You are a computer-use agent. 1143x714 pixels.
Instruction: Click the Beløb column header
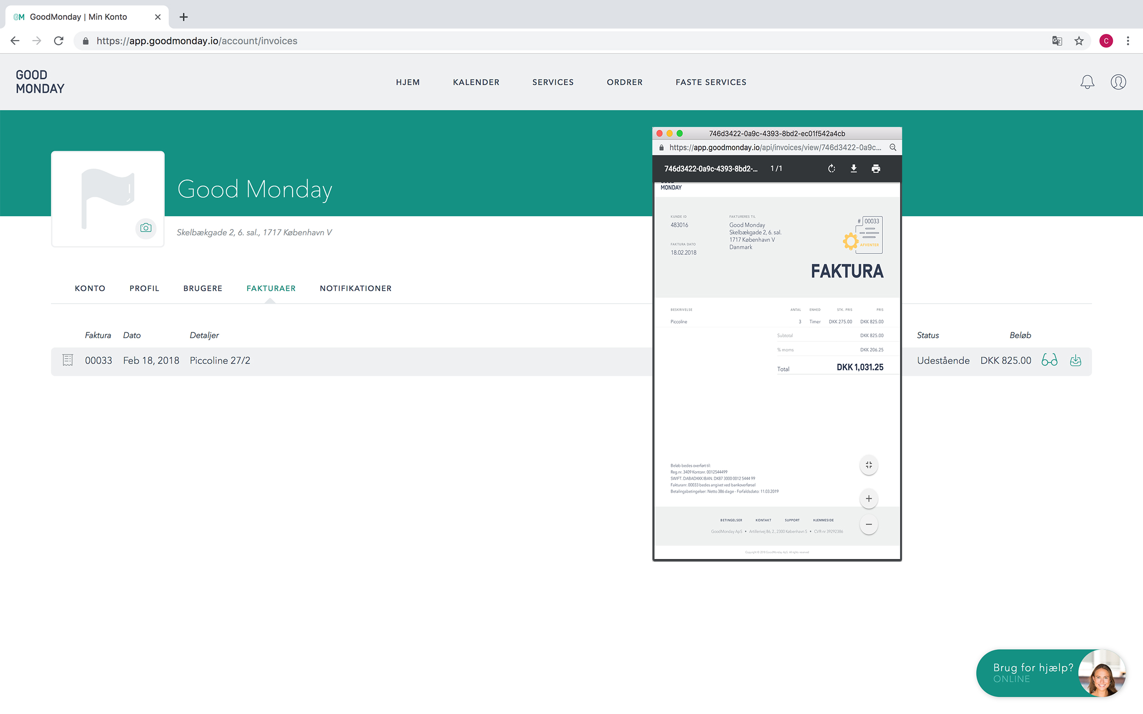pos(1020,335)
